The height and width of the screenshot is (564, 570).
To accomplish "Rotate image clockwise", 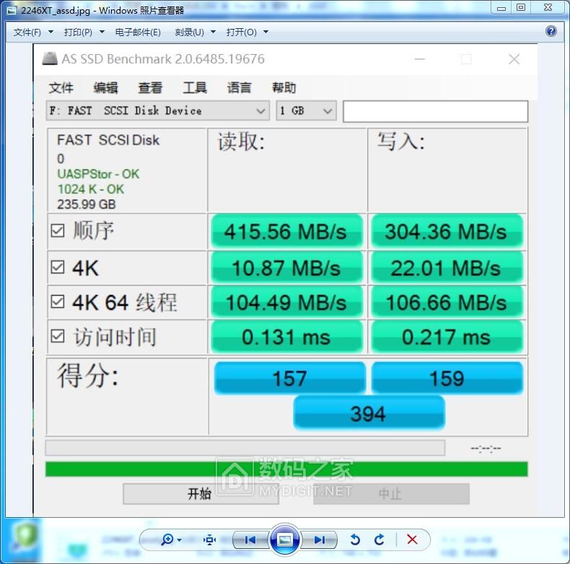I will (x=379, y=539).
